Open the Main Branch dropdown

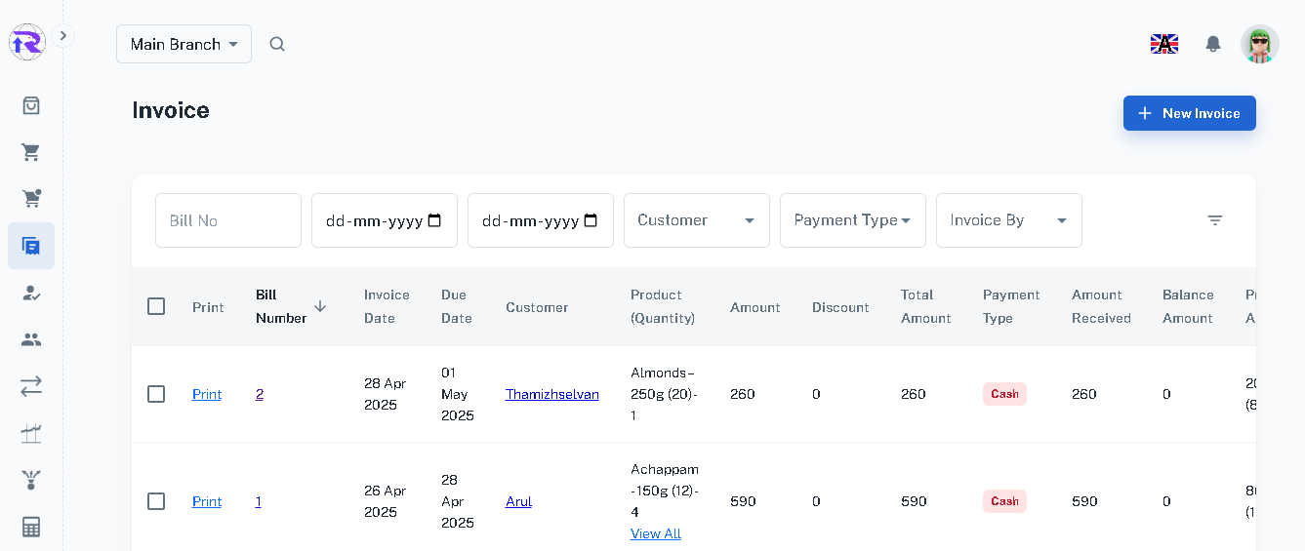click(184, 44)
